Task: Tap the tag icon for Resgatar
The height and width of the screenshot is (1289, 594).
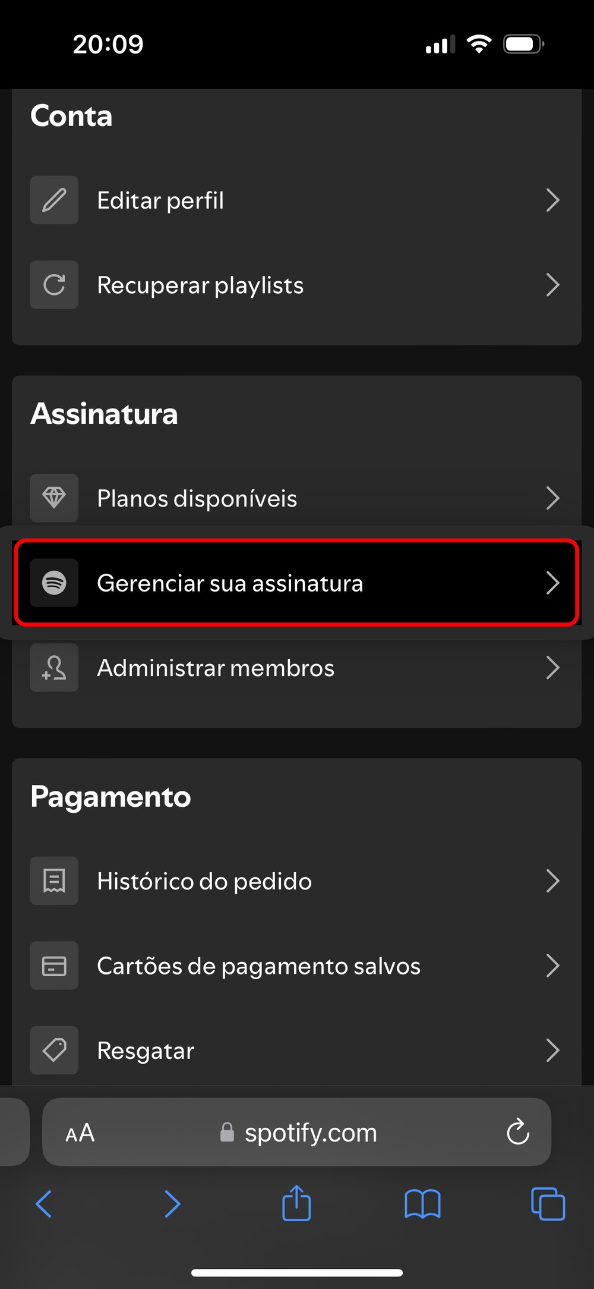Action: pos(54,1050)
